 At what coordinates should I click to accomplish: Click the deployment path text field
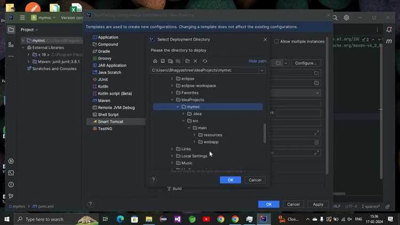pyautogui.click(x=205, y=71)
